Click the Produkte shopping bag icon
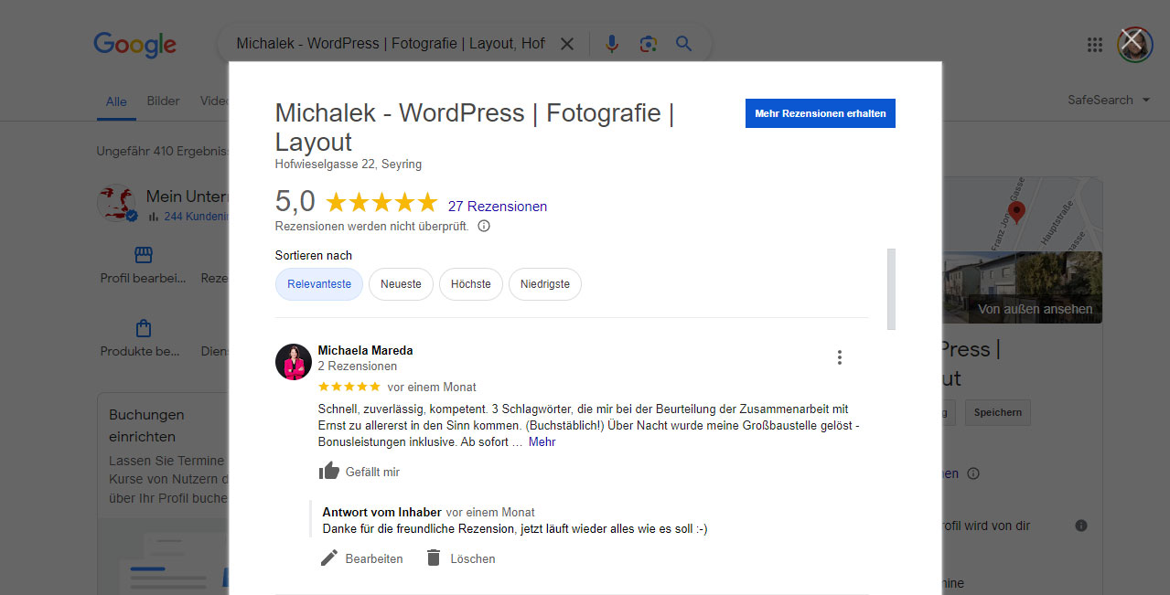Screen dimensions: 1170x595 (x=143, y=328)
